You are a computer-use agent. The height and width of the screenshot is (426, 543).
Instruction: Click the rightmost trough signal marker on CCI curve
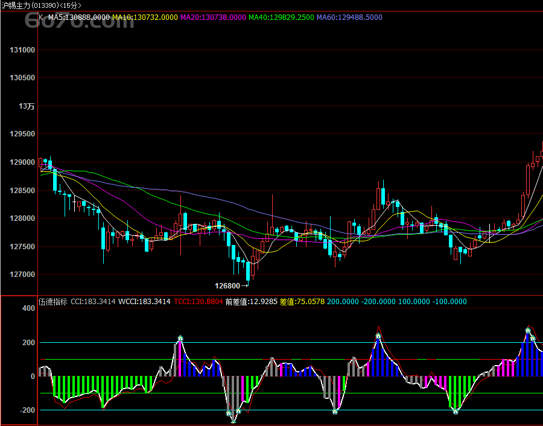coord(456,412)
